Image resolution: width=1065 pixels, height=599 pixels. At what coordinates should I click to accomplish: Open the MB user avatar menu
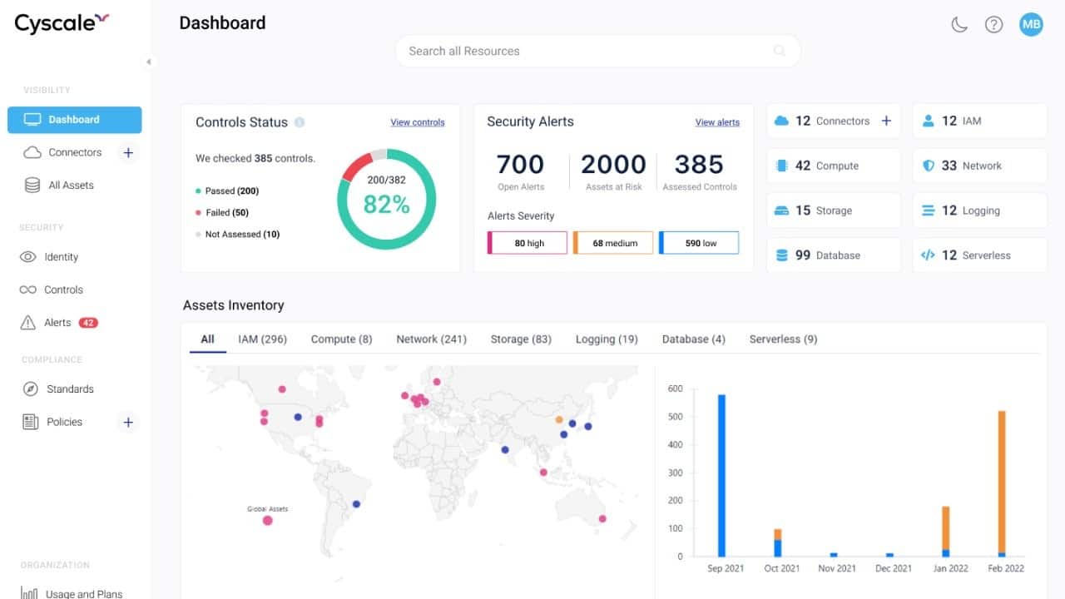(x=1031, y=24)
